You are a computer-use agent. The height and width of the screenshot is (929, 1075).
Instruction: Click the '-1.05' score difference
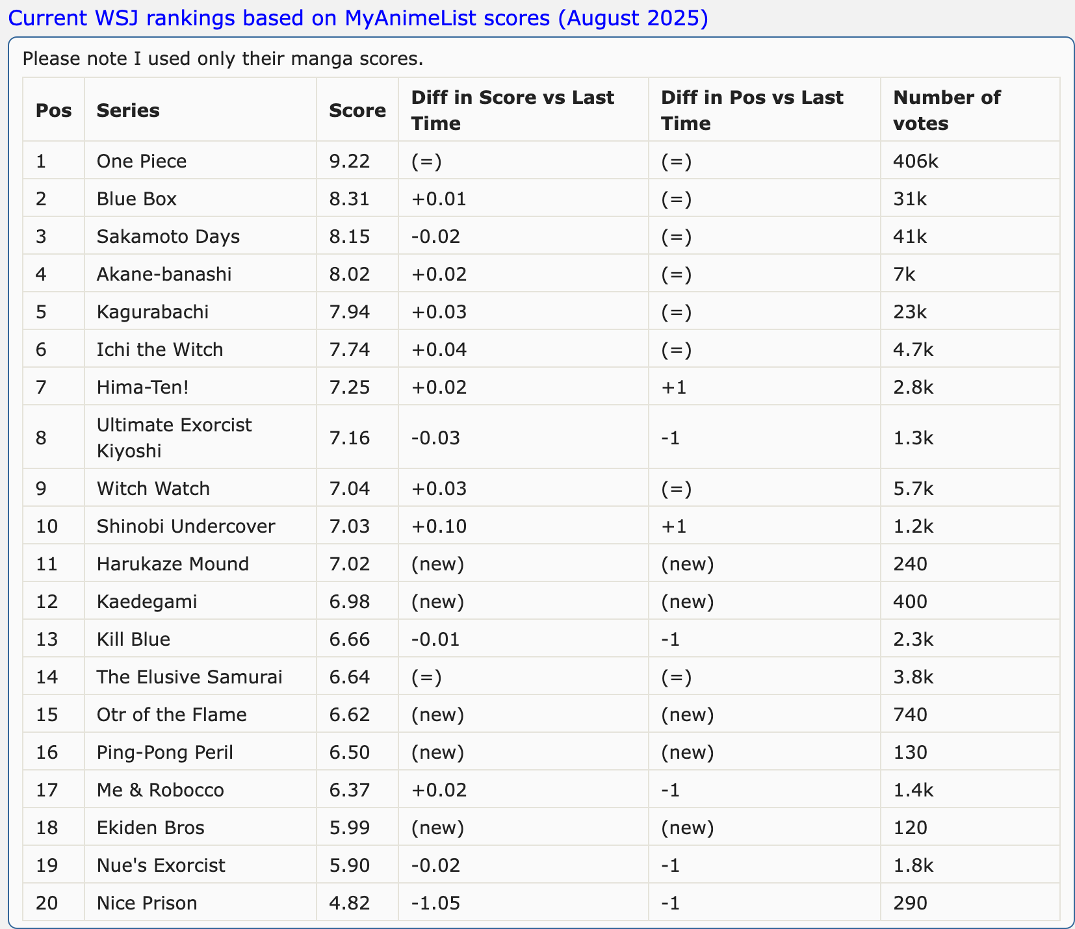tap(435, 902)
